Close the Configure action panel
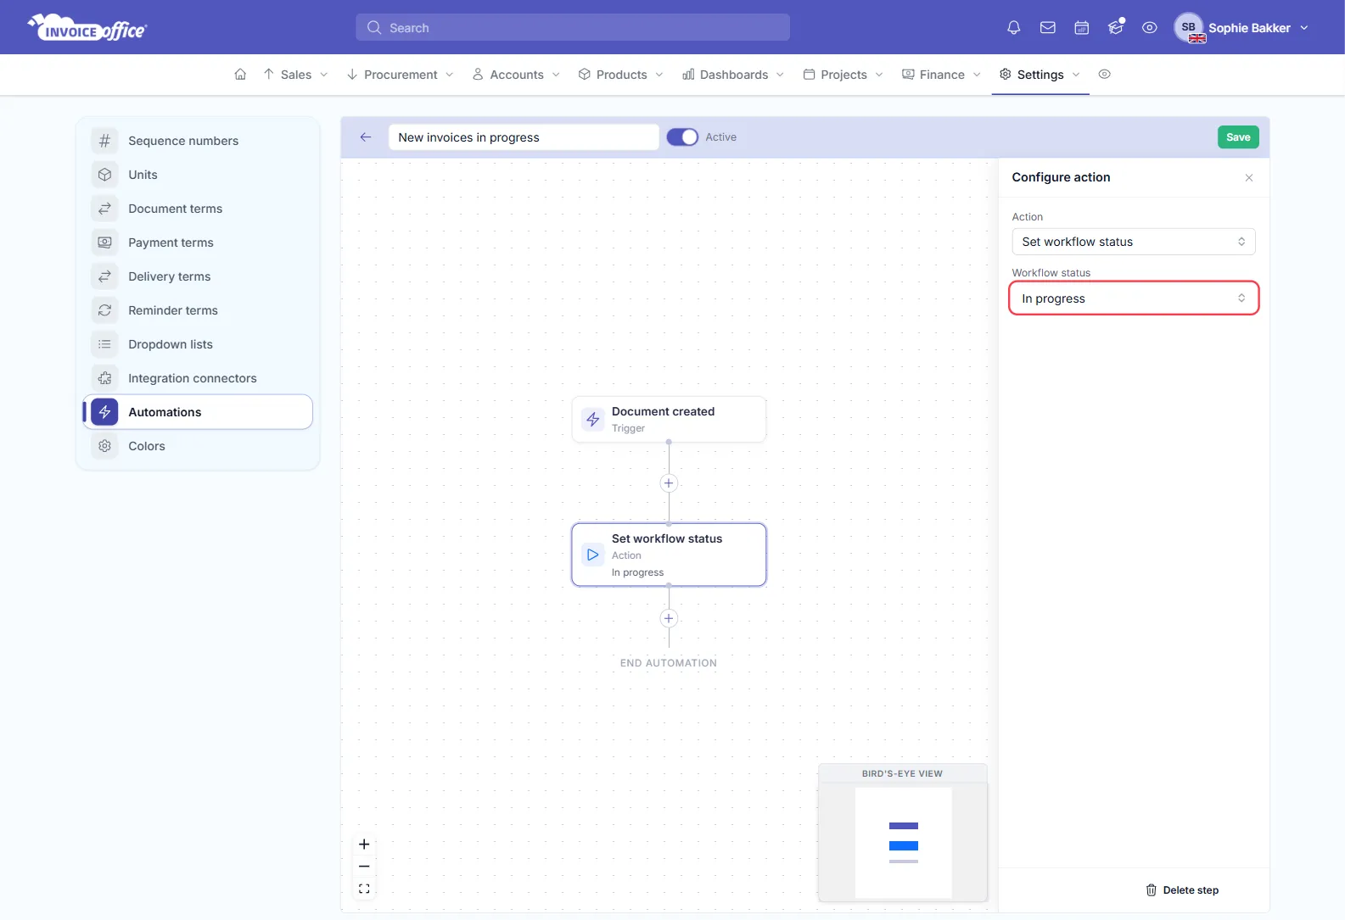The height and width of the screenshot is (920, 1345). point(1249,177)
